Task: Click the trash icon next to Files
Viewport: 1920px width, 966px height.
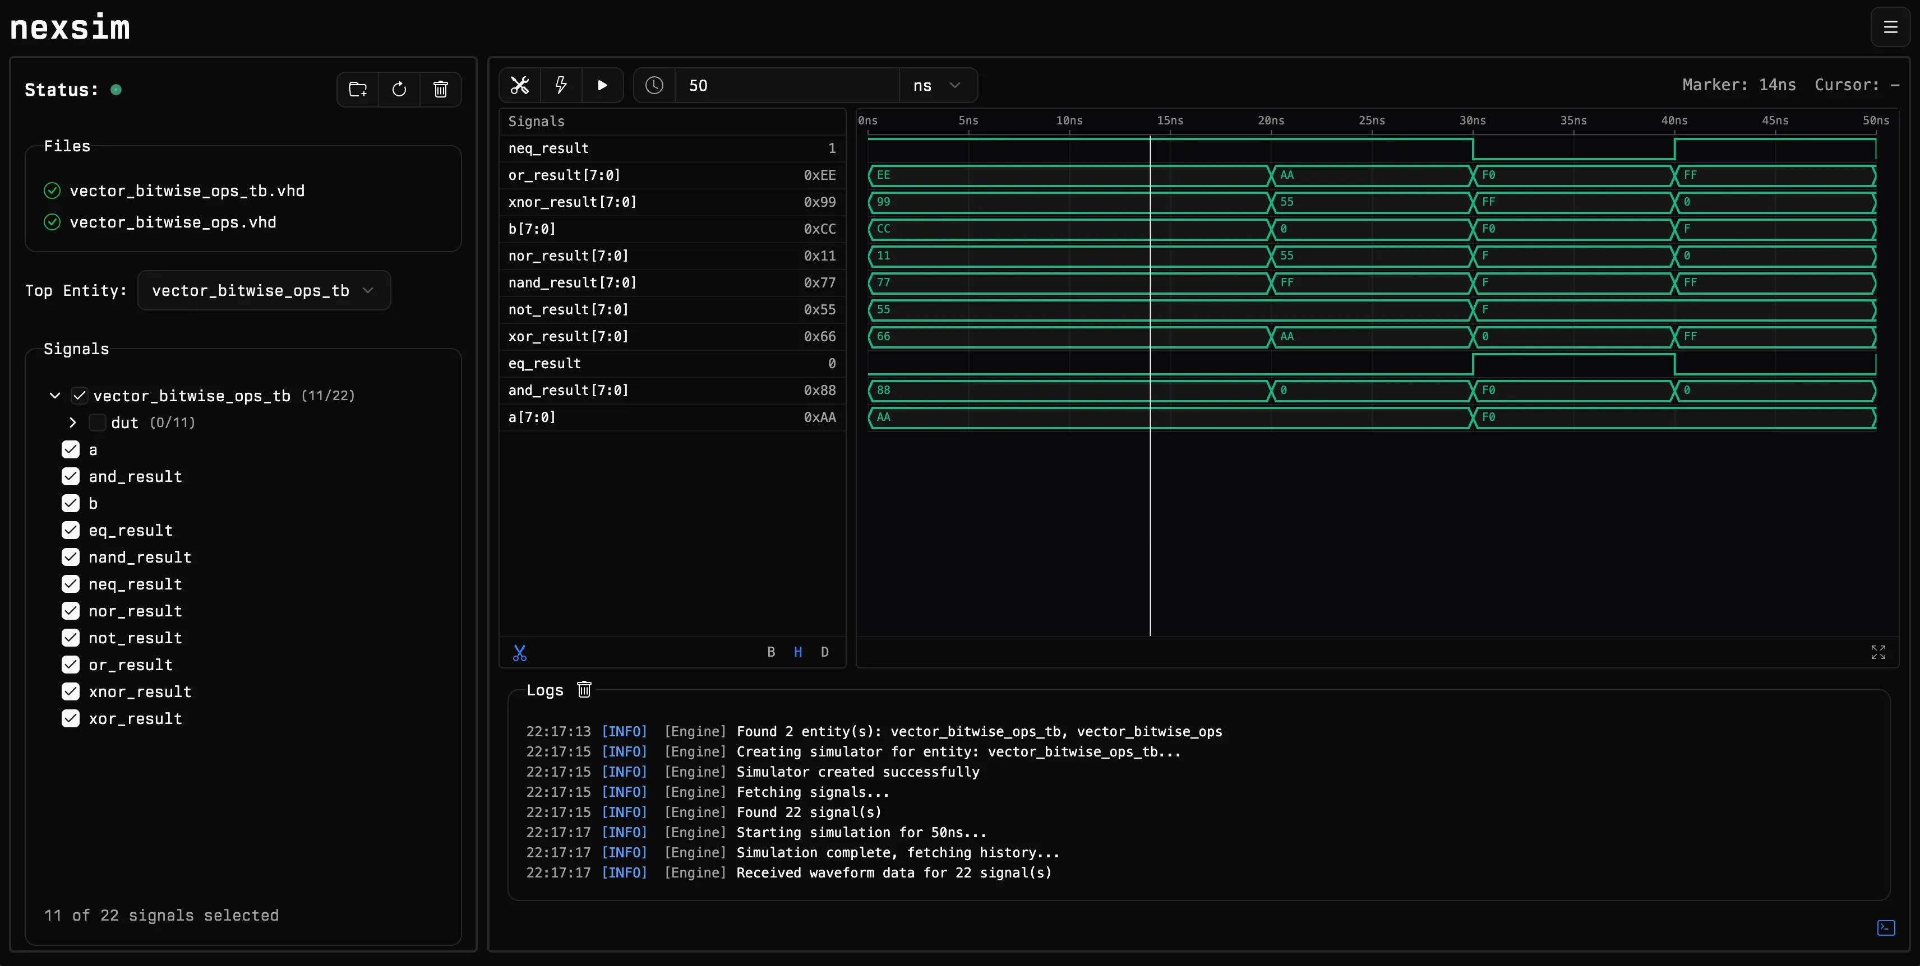Action: [441, 89]
